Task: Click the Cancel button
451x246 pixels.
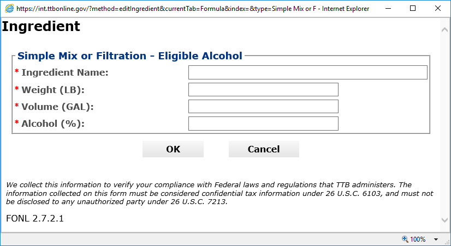Action: coord(264,149)
